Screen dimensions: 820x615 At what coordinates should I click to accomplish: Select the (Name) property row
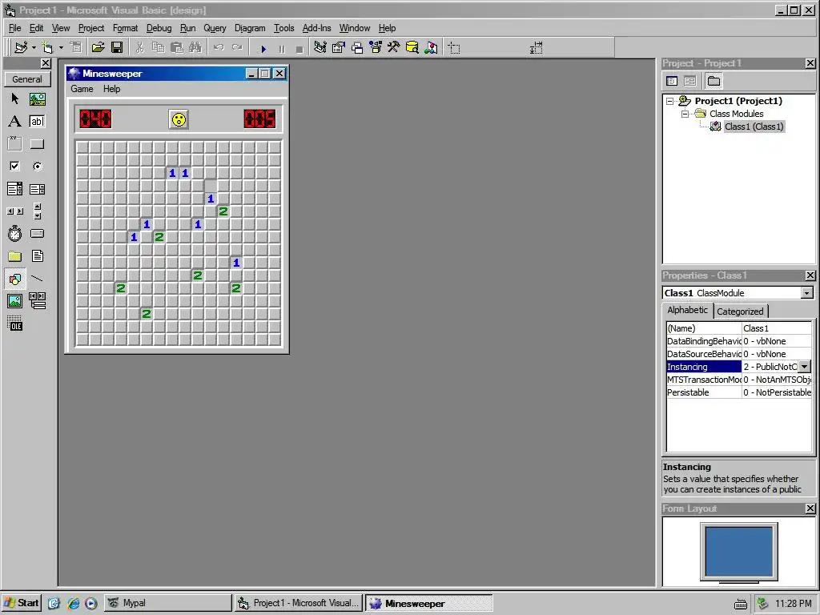(738, 328)
